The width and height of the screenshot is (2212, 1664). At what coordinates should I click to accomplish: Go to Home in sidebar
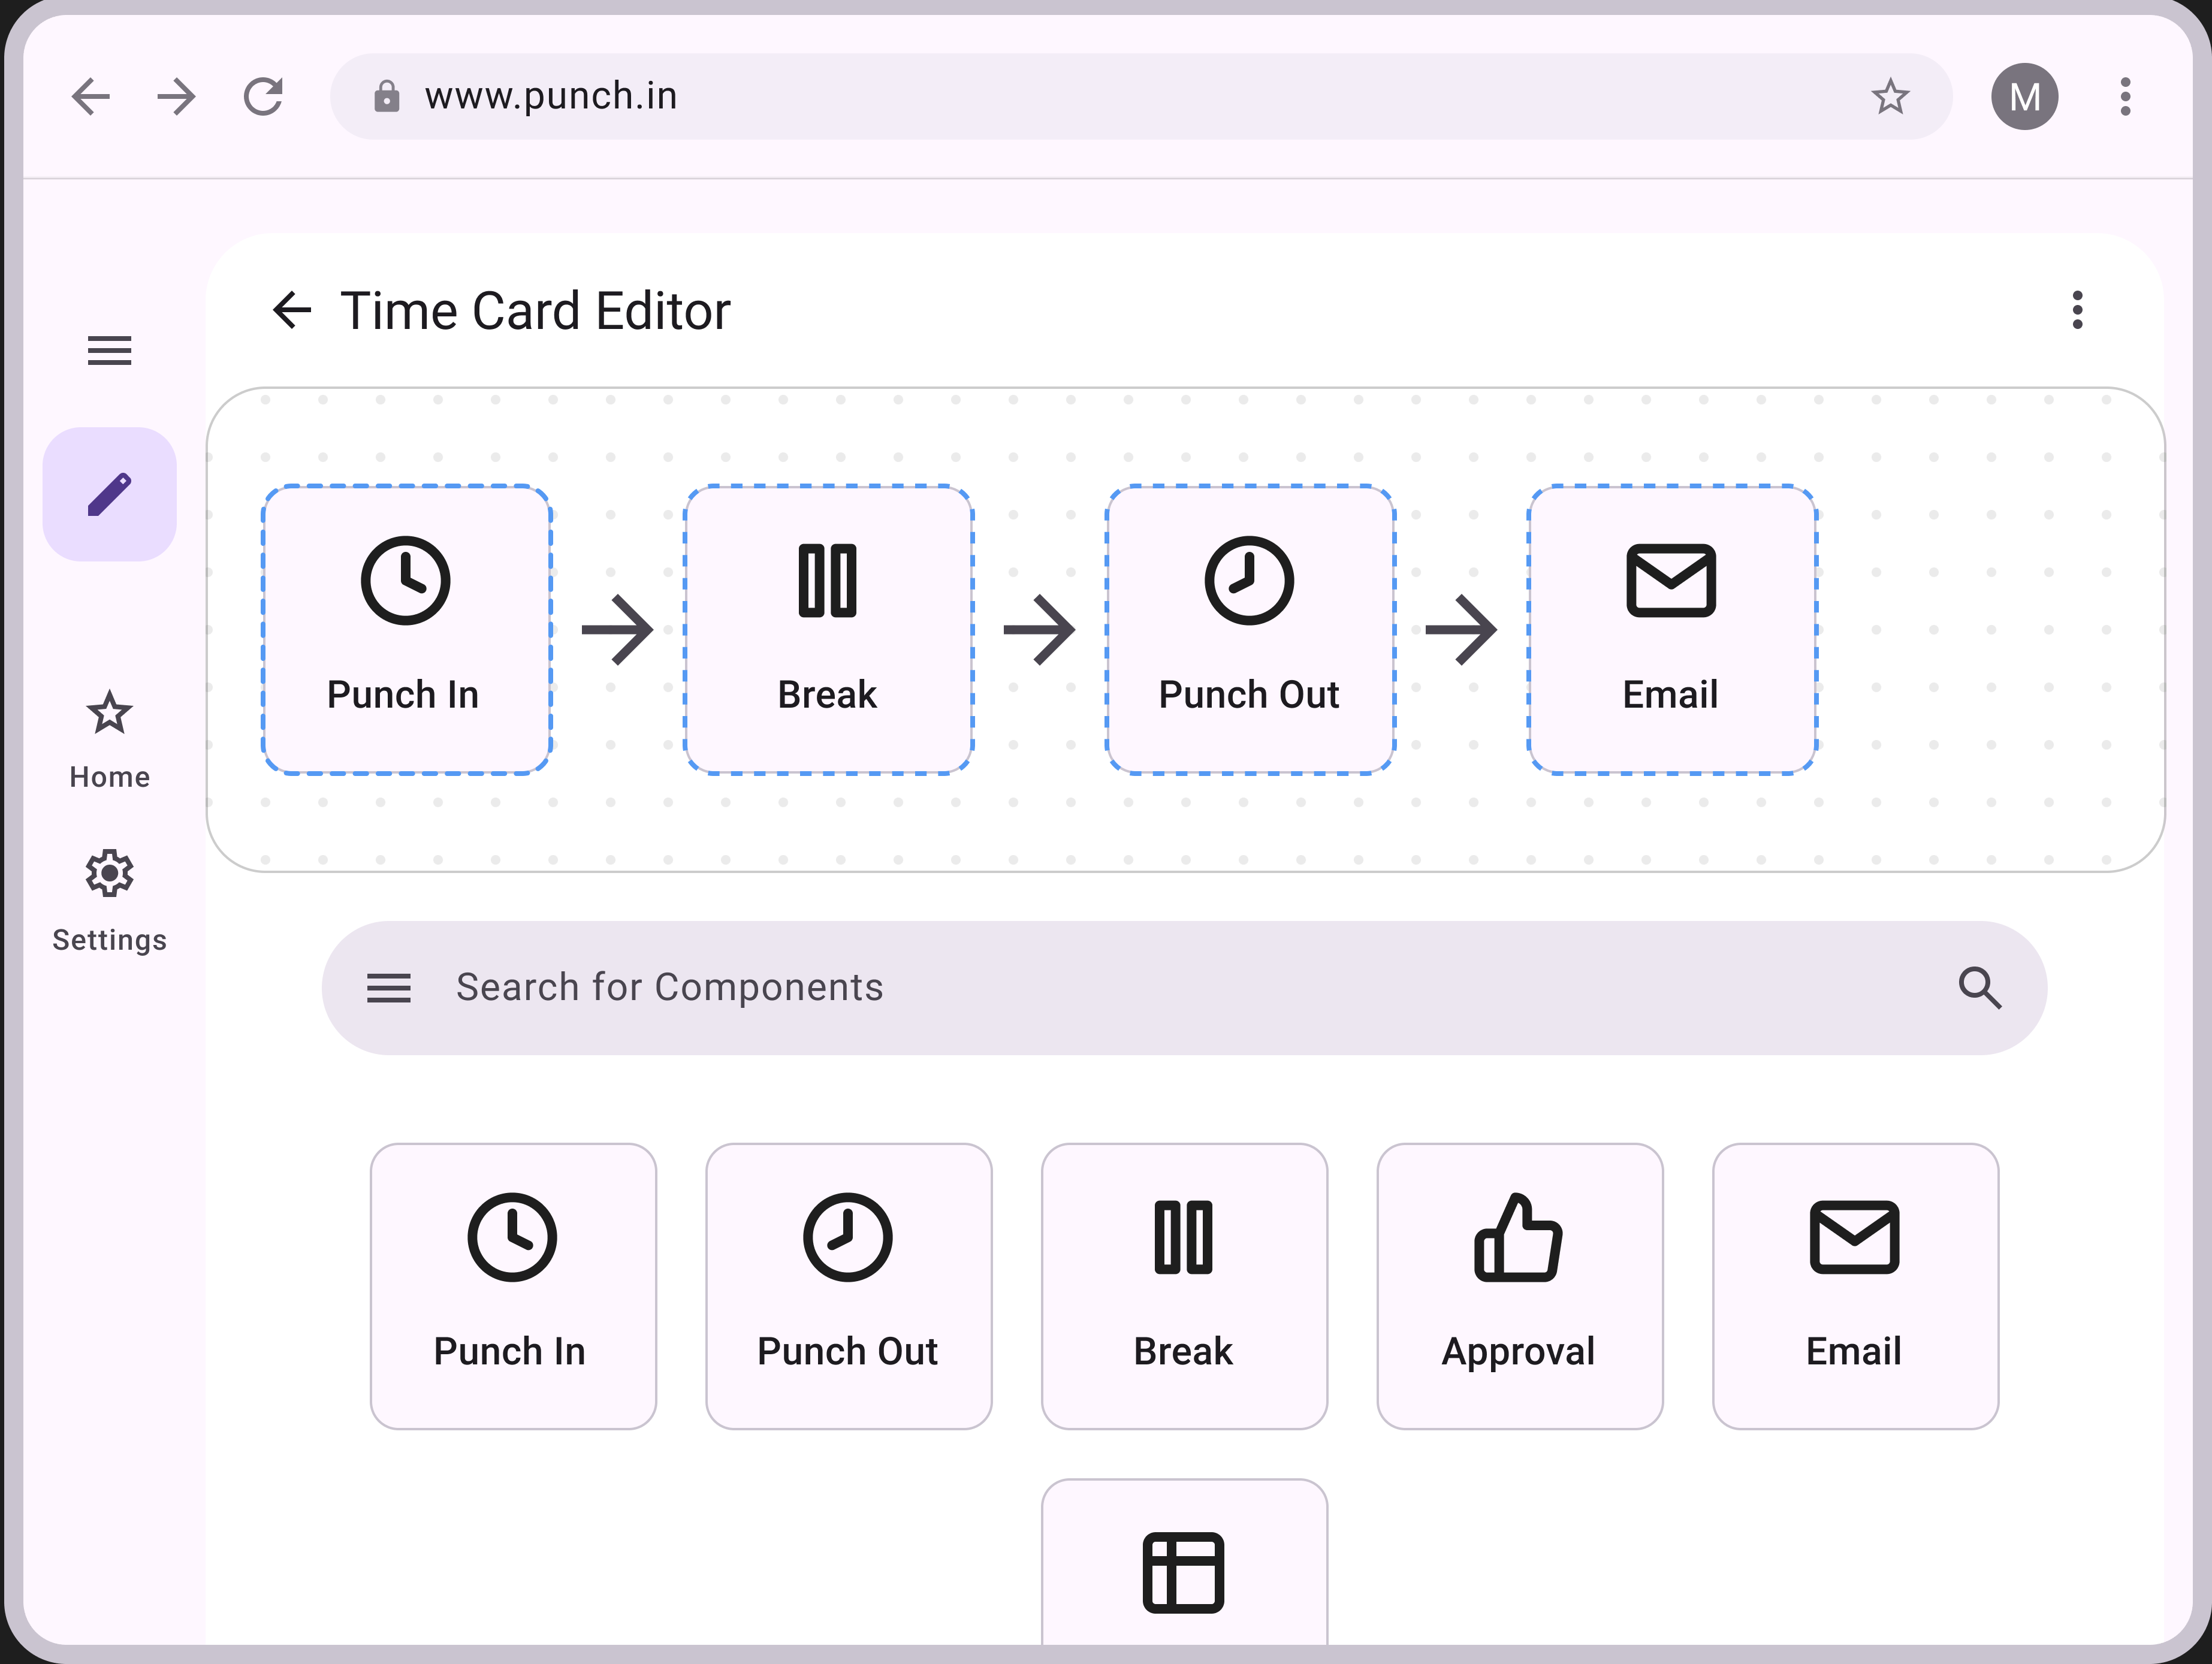pyautogui.click(x=110, y=740)
